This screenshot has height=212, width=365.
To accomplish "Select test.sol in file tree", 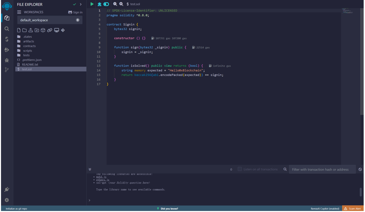I will pyautogui.click(x=51, y=69).
